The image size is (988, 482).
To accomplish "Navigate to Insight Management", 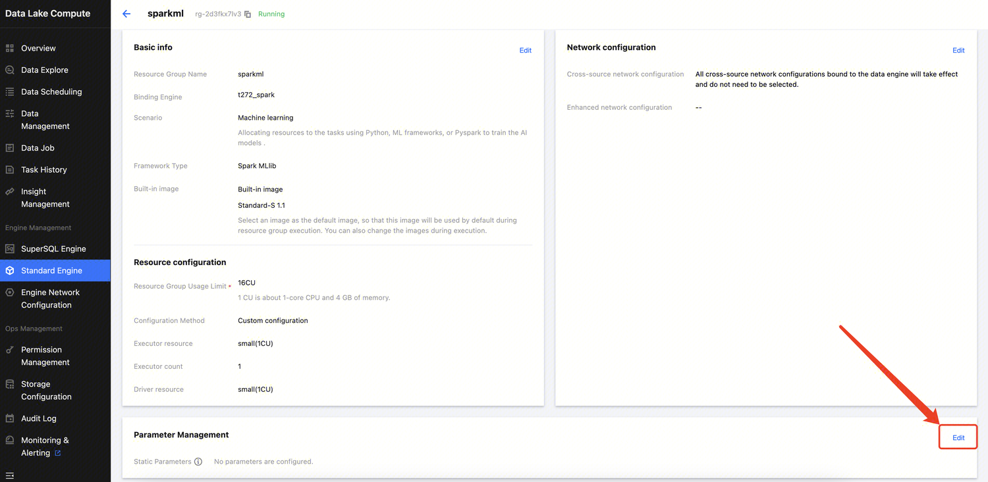I will pyautogui.click(x=45, y=198).
